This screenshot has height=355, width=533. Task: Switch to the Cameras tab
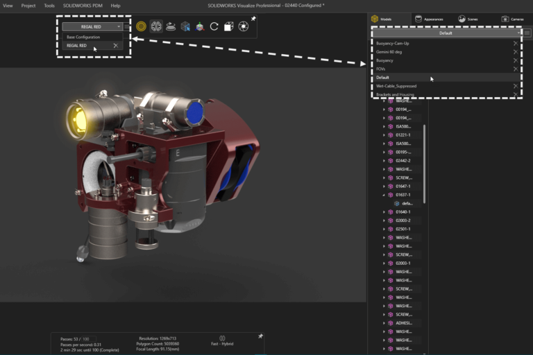(x=513, y=19)
